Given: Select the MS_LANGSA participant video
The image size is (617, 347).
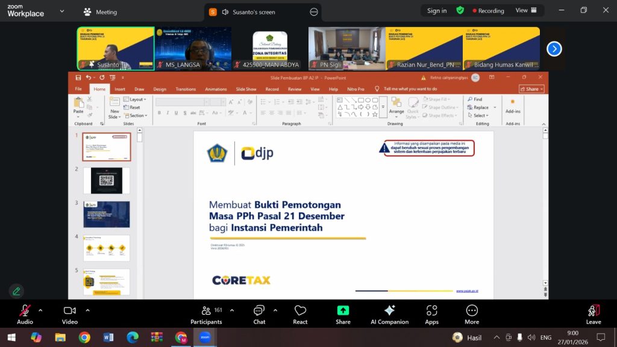Looking at the screenshot, I should click(193, 48).
